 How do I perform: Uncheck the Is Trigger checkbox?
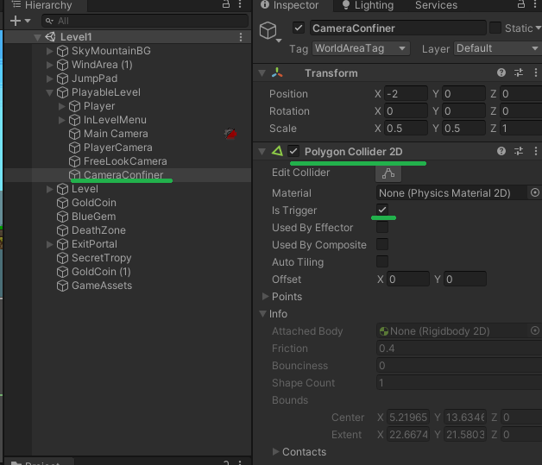(x=382, y=210)
